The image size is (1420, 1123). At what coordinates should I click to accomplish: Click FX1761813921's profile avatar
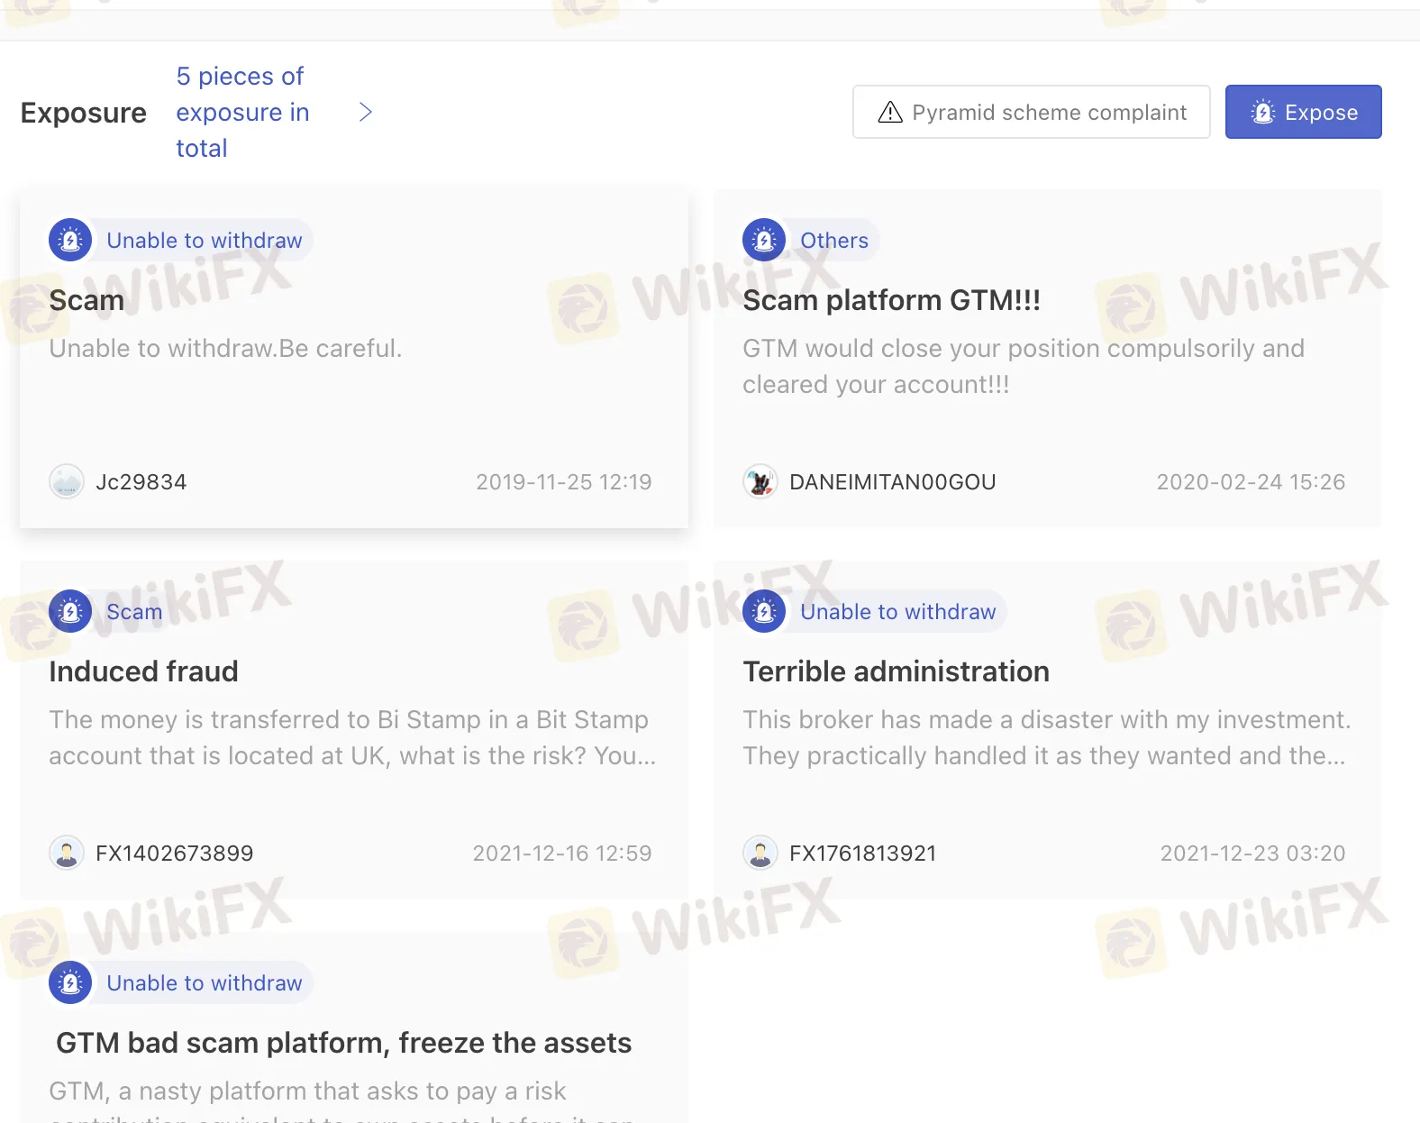point(761,853)
